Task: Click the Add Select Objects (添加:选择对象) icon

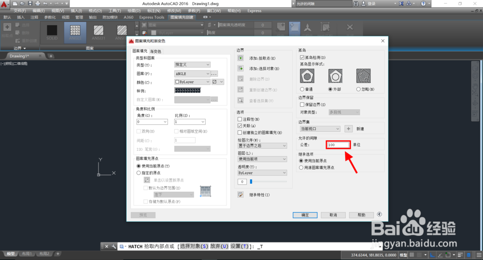Action: [x=240, y=69]
